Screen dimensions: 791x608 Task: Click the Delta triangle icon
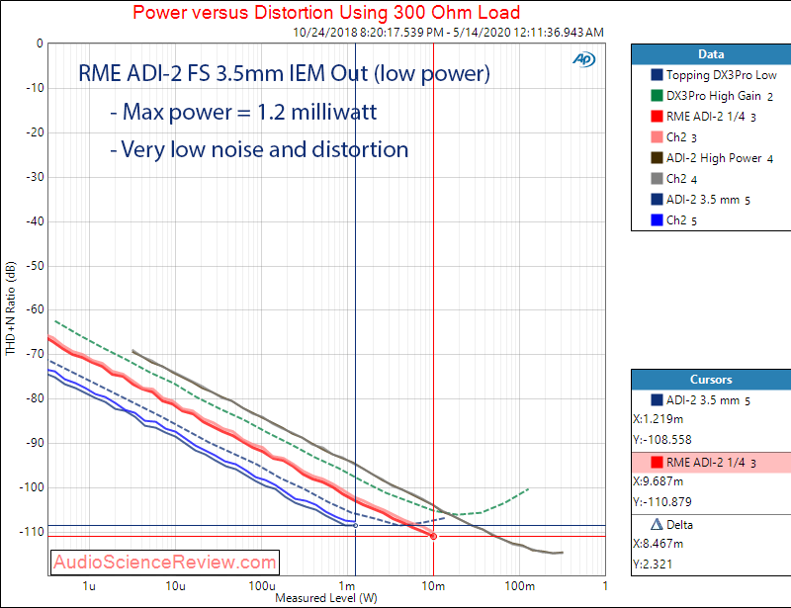657,525
